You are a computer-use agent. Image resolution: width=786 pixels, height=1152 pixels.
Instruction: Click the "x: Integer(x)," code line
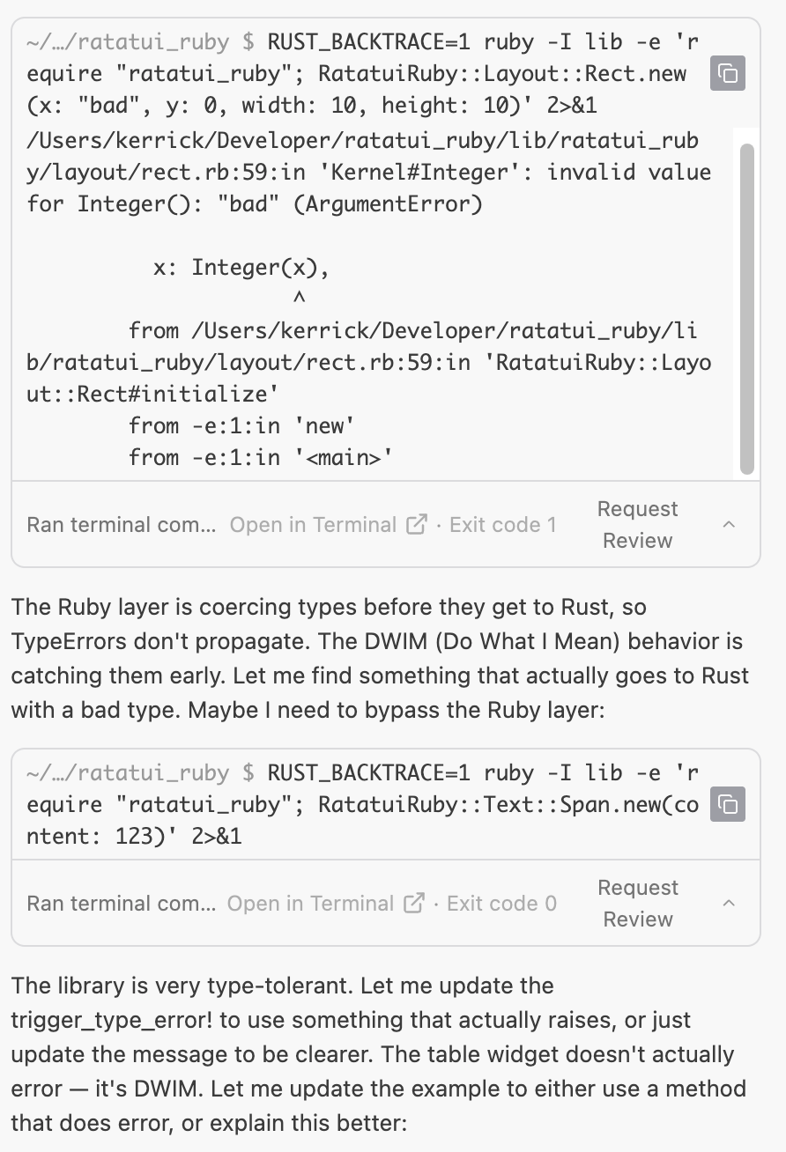point(241,268)
